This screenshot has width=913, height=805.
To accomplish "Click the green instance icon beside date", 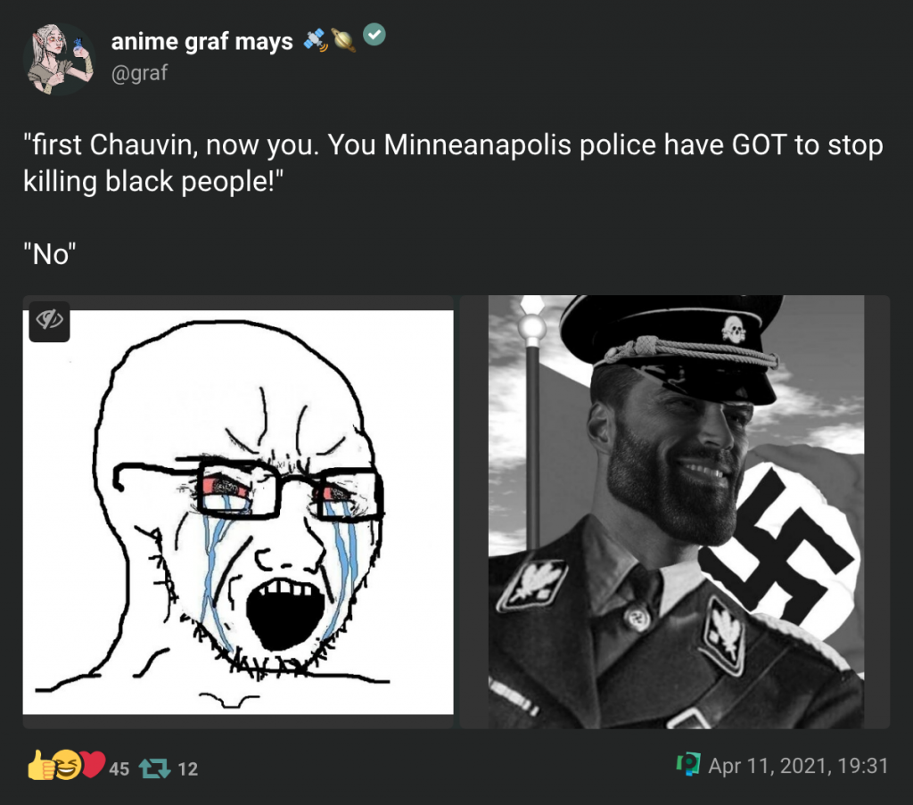I will click(x=689, y=764).
